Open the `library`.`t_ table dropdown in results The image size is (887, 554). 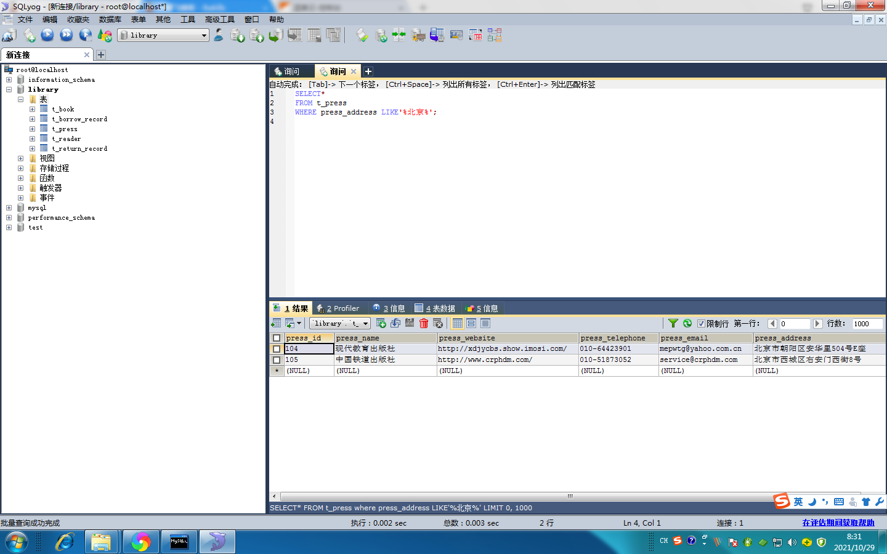coord(340,323)
